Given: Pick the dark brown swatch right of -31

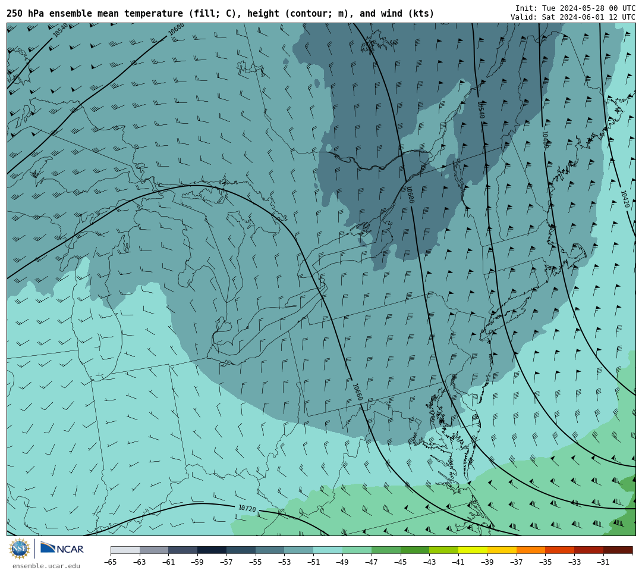Looking at the screenshot, I should point(618,550).
